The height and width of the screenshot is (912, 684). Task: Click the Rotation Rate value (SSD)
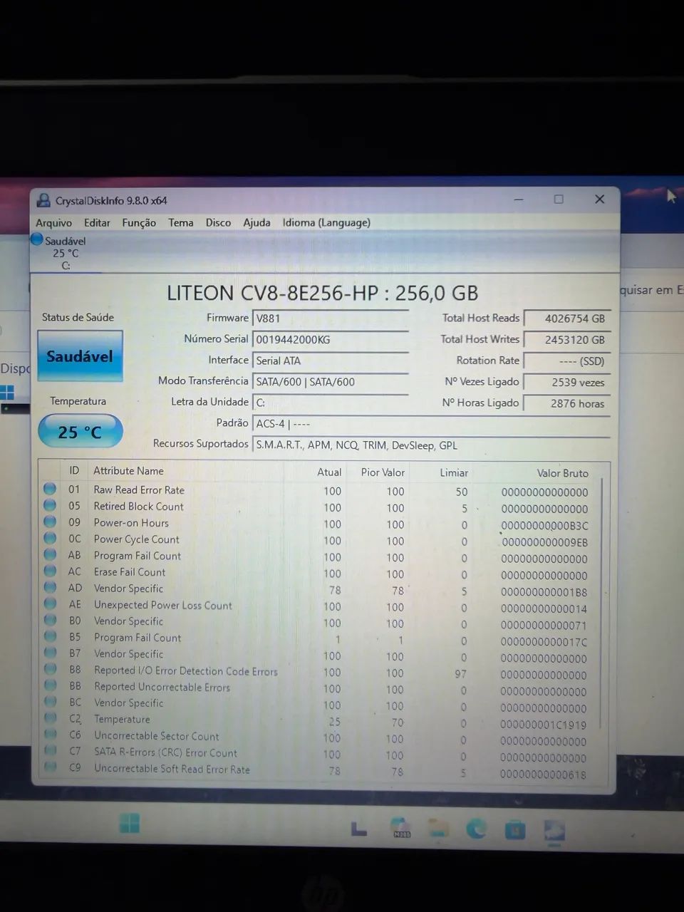pos(567,361)
